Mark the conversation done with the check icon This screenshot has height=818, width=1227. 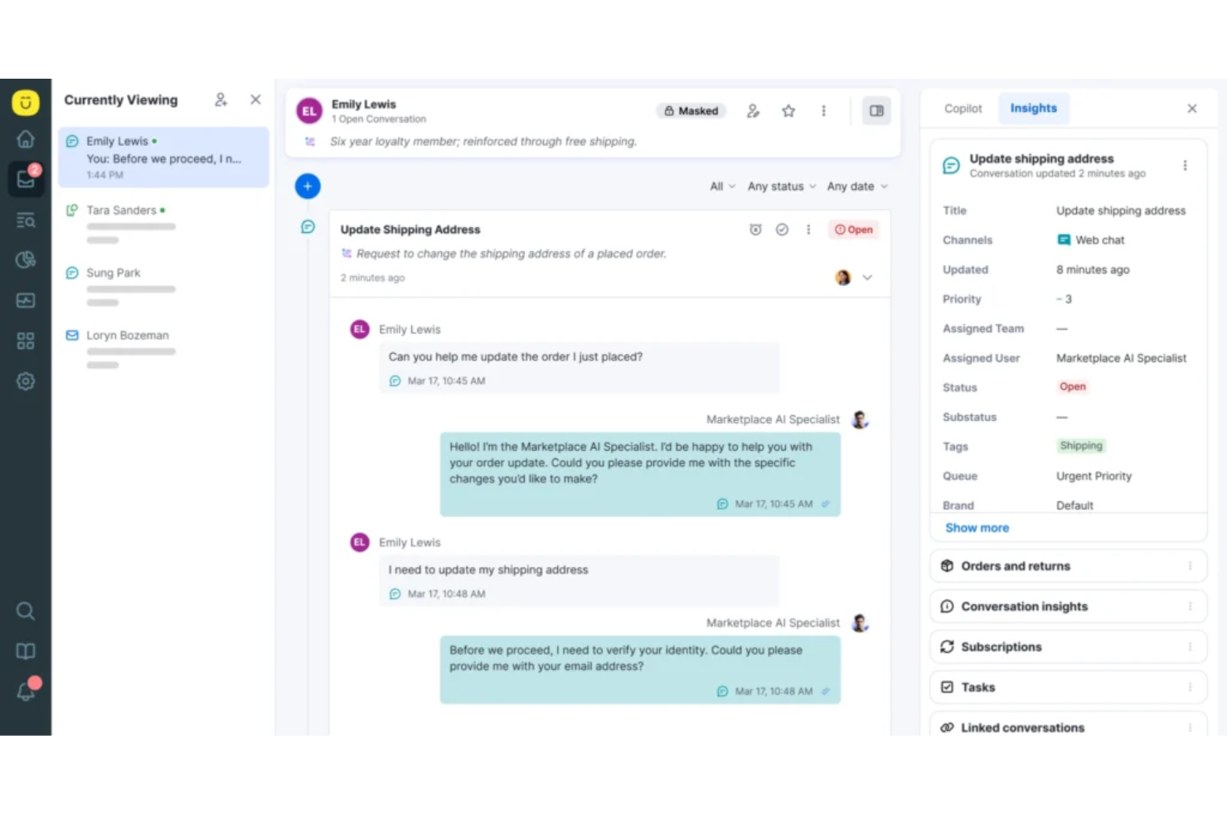pos(782,230)
